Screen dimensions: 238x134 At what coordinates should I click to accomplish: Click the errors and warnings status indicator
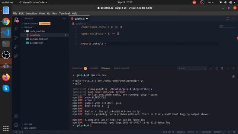click(19, 132)
